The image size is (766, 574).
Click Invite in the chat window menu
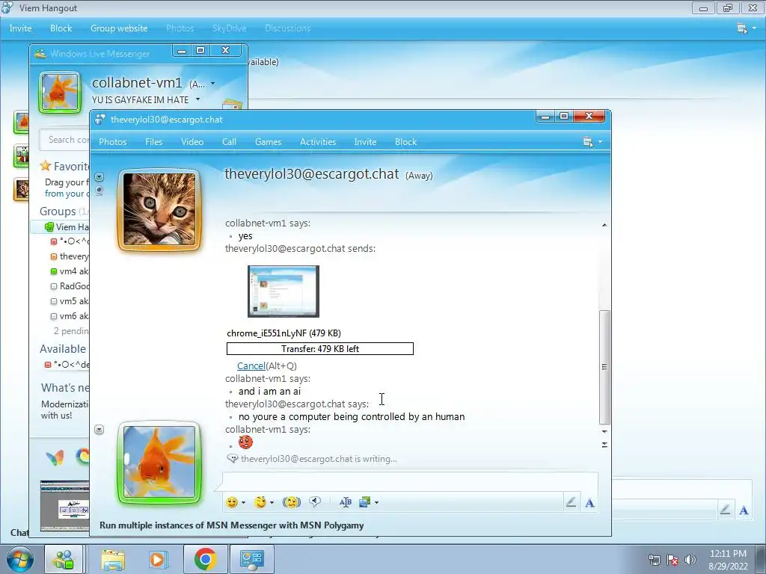point(365,142)
